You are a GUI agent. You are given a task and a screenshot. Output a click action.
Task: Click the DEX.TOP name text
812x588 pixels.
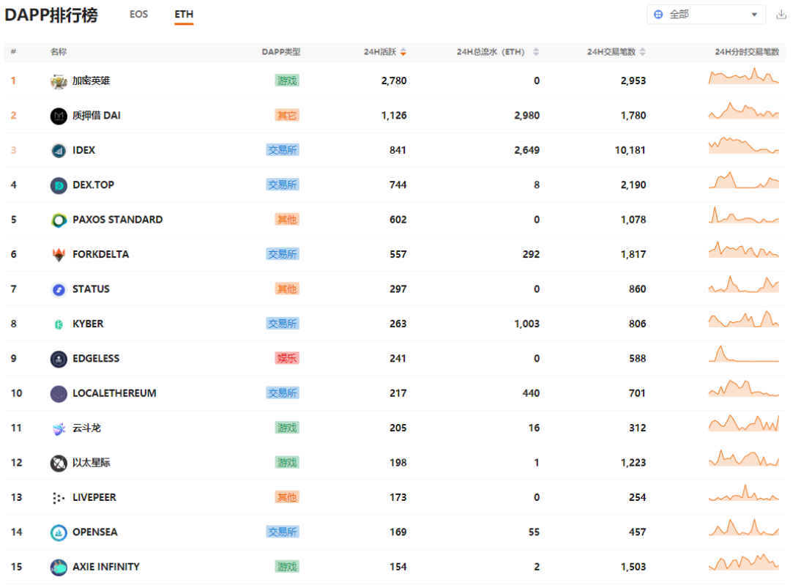pyautogui.click(x=93, y=185)
